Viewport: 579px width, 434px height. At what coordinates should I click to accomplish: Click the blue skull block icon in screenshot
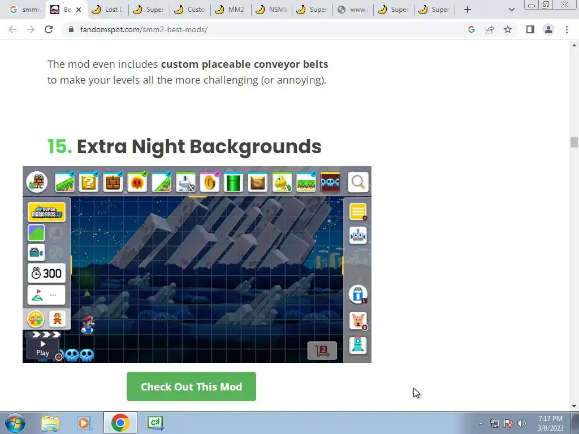(x=330, y=182)
